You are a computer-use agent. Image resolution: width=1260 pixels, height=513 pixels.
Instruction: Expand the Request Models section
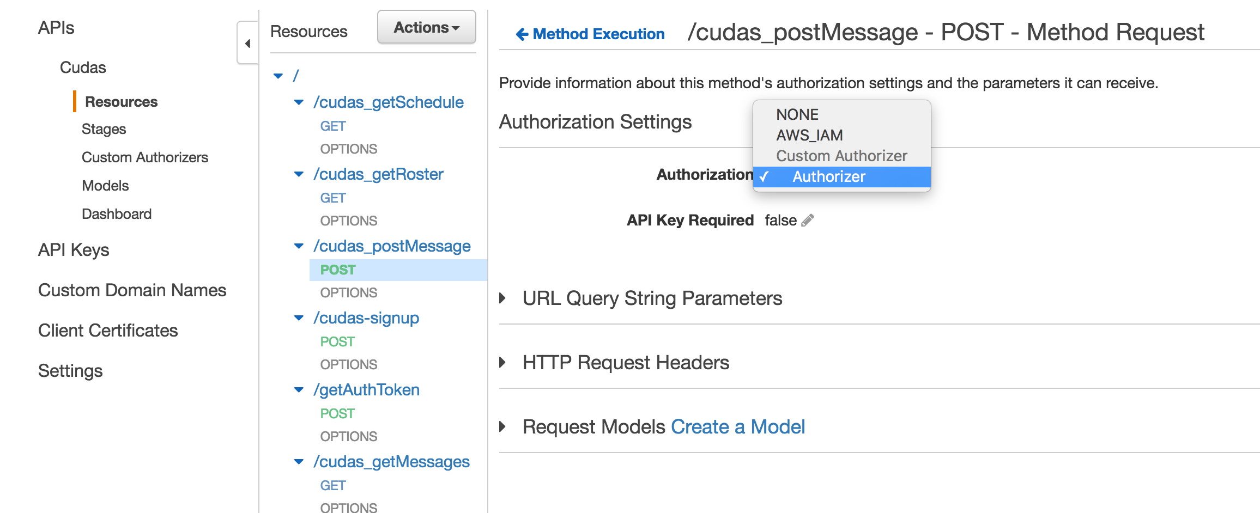point(503,426)
